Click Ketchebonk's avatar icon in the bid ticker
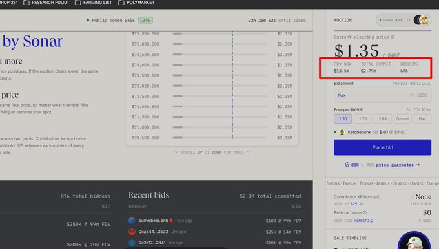439x249 pixels. (x=342, y=132)
